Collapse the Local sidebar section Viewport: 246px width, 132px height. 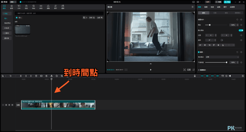point(7,14)
